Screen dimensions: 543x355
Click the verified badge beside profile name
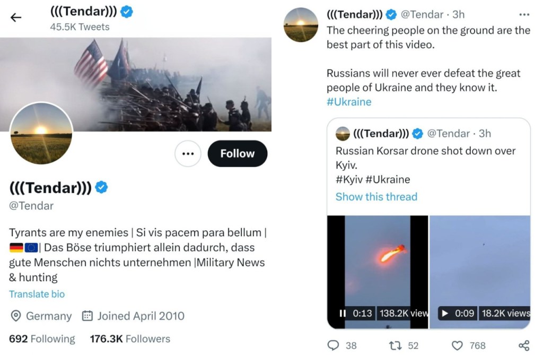point(101,187)
